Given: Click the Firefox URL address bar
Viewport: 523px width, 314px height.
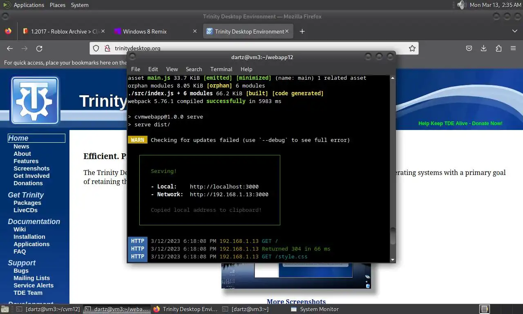Looking at the screenshot, I should pyautogui.click(x=253, y=48).
